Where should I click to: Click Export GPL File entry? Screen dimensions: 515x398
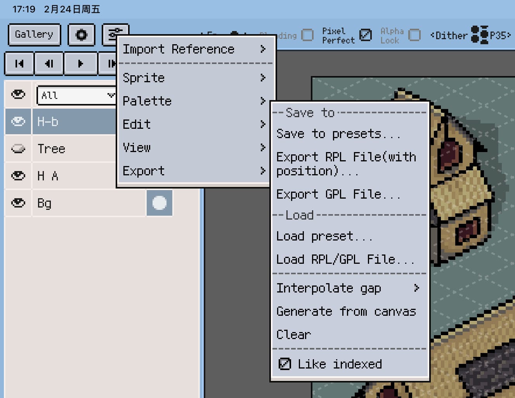(x=338, y=194)
